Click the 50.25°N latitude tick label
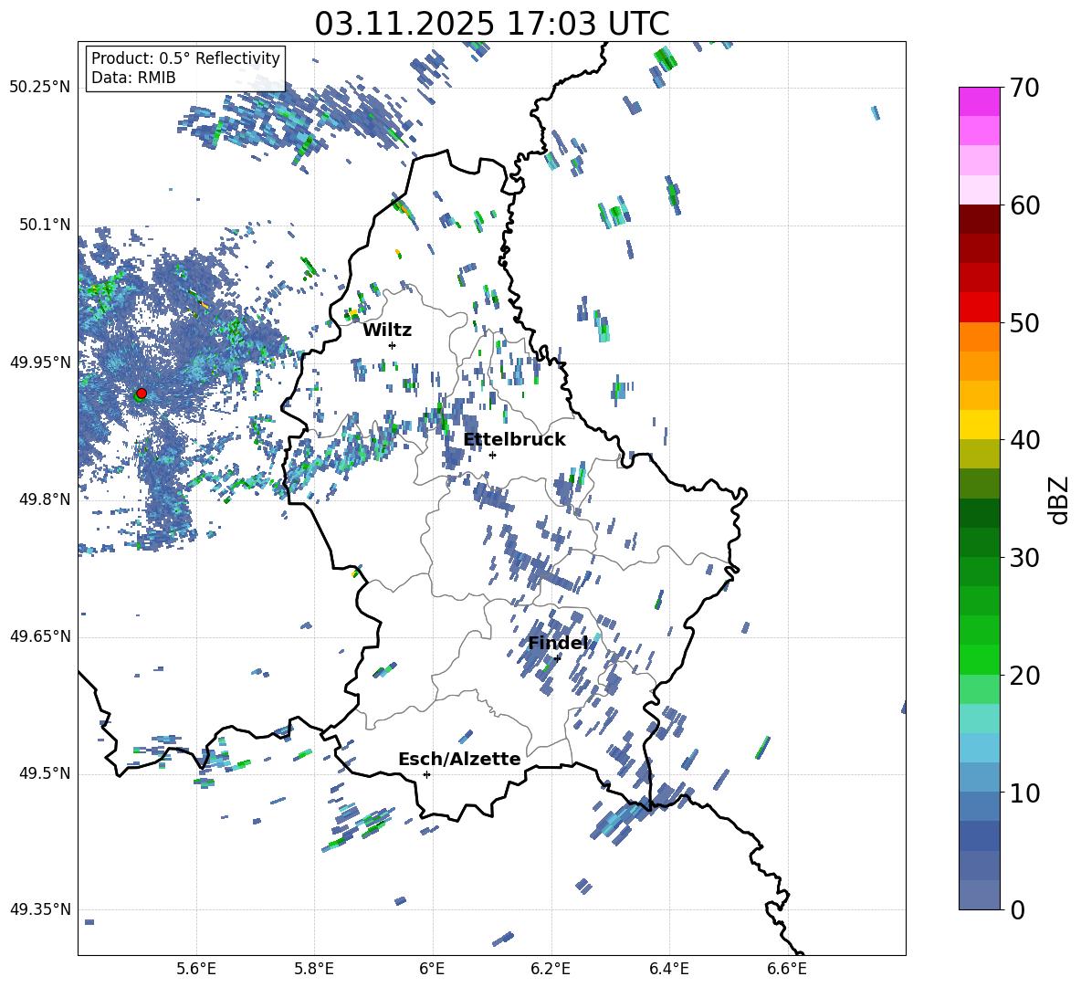This screenshot has width=1081, height=987. 39,87
